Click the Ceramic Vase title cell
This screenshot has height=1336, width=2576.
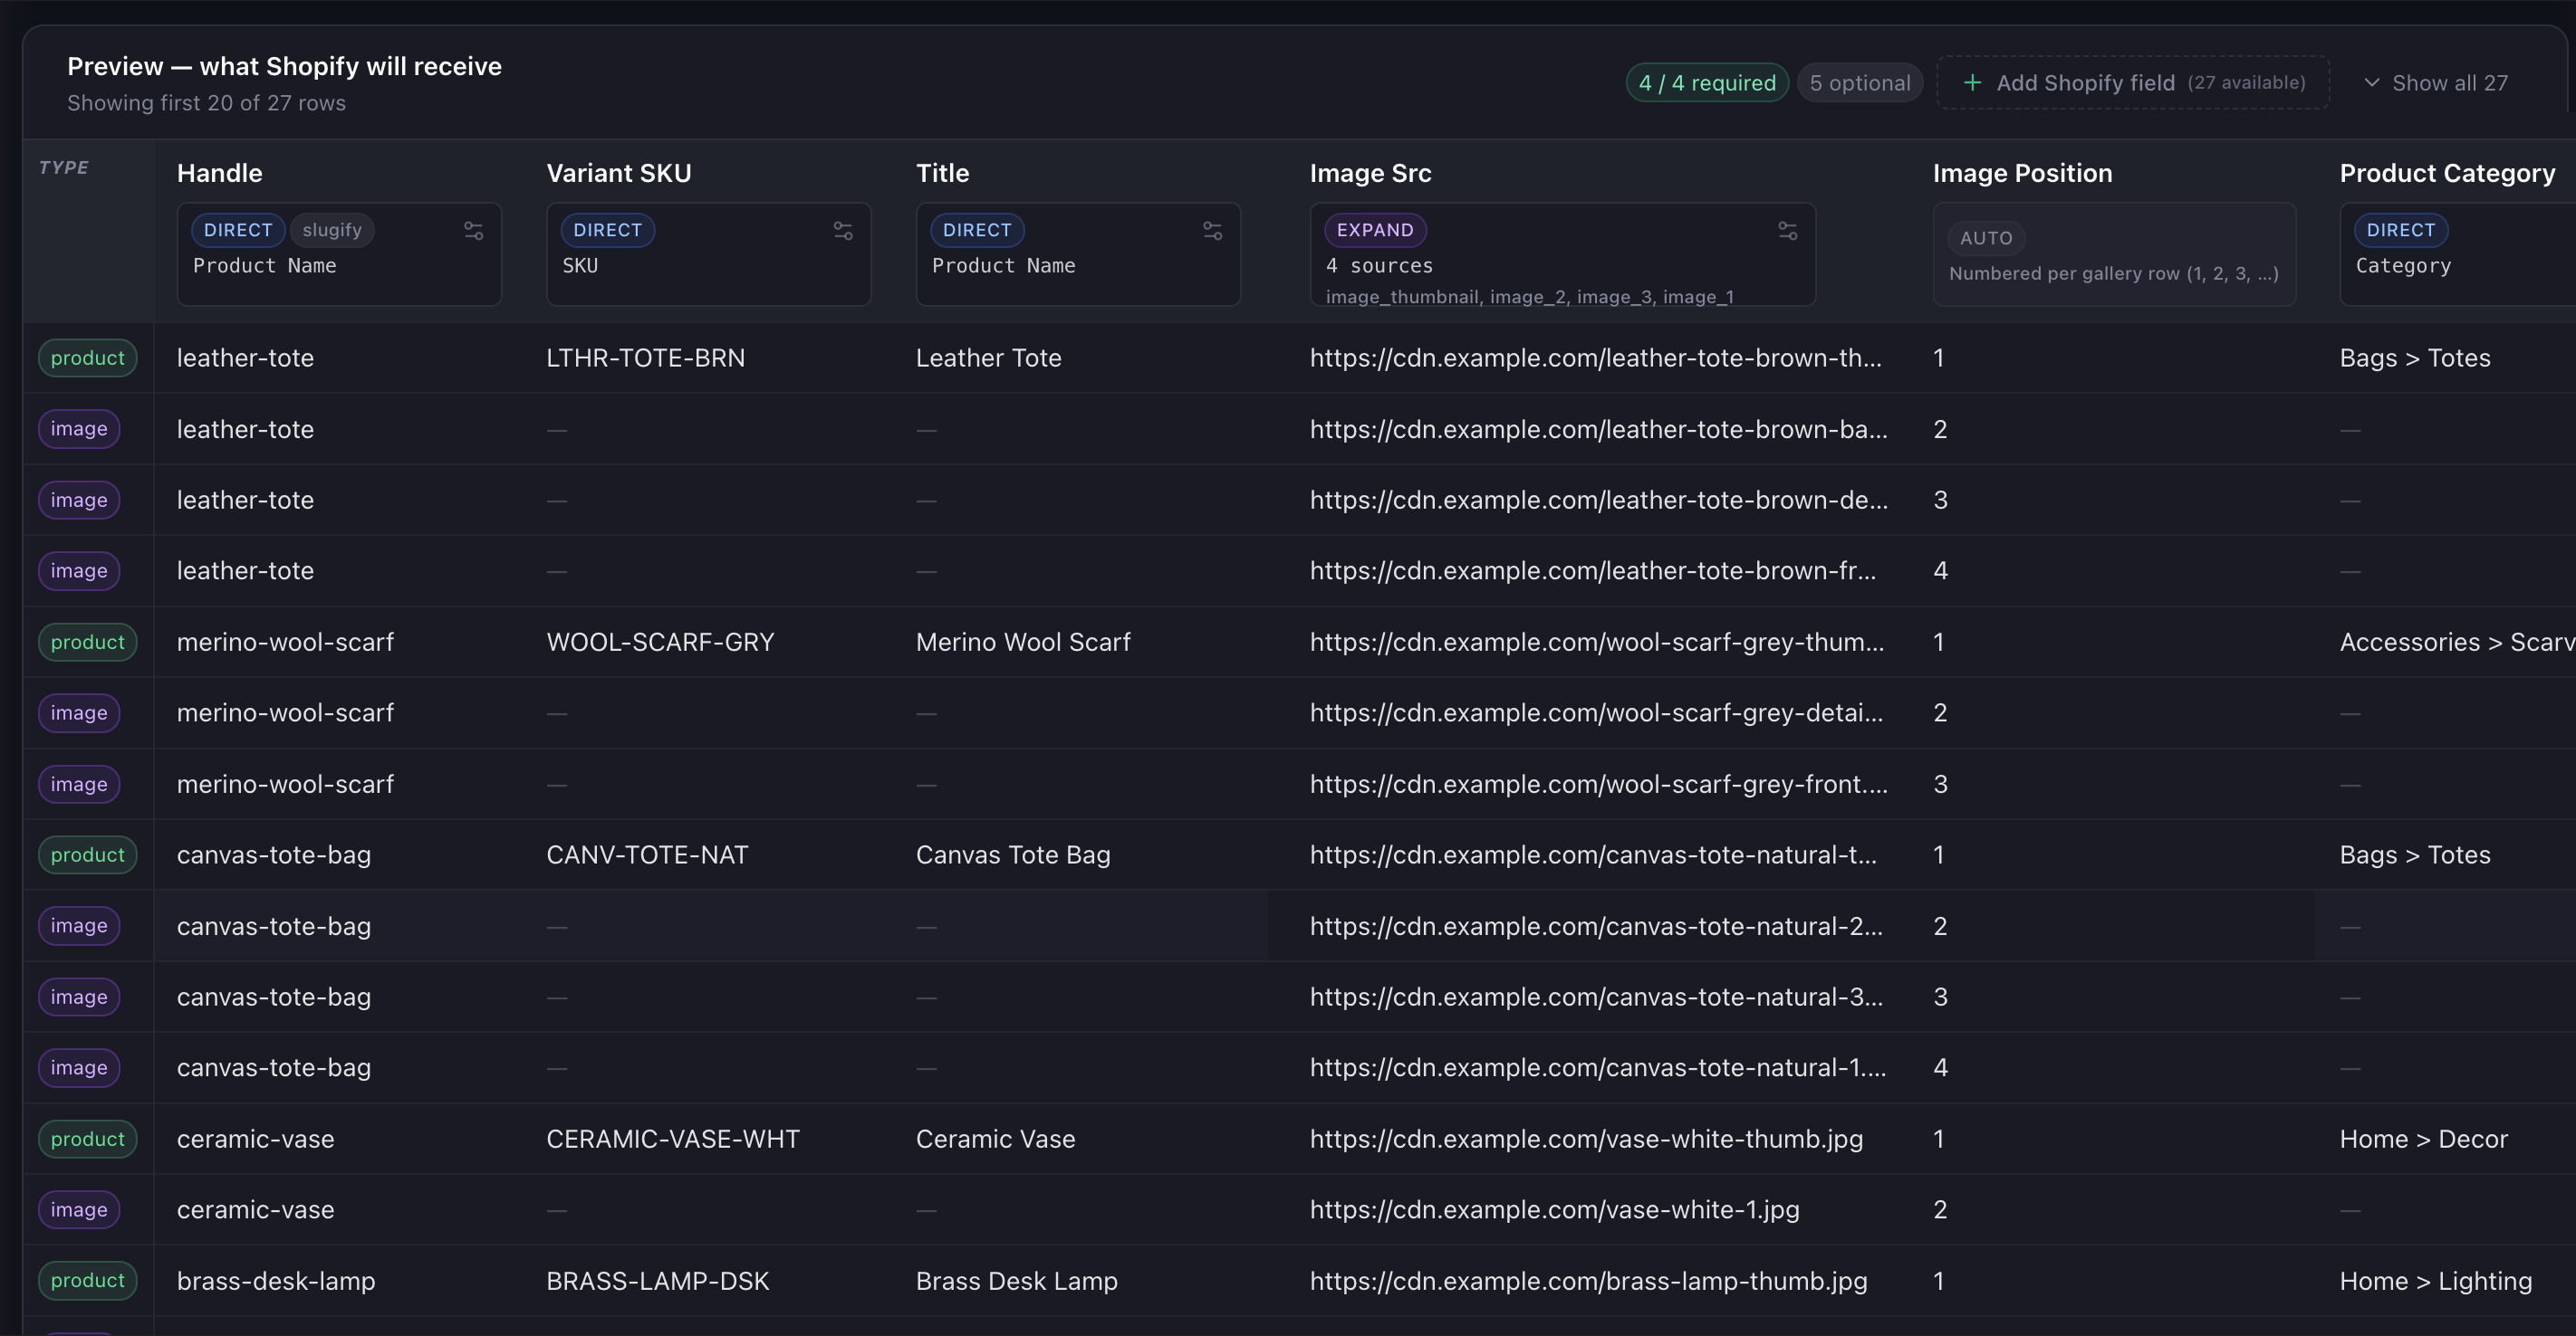(995, 1138)
